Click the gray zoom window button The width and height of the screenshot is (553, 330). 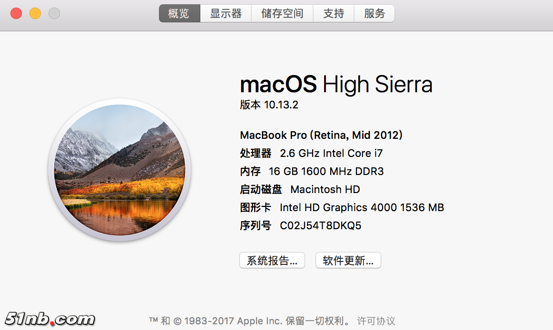pyautogui.click(x=54, y=13)
